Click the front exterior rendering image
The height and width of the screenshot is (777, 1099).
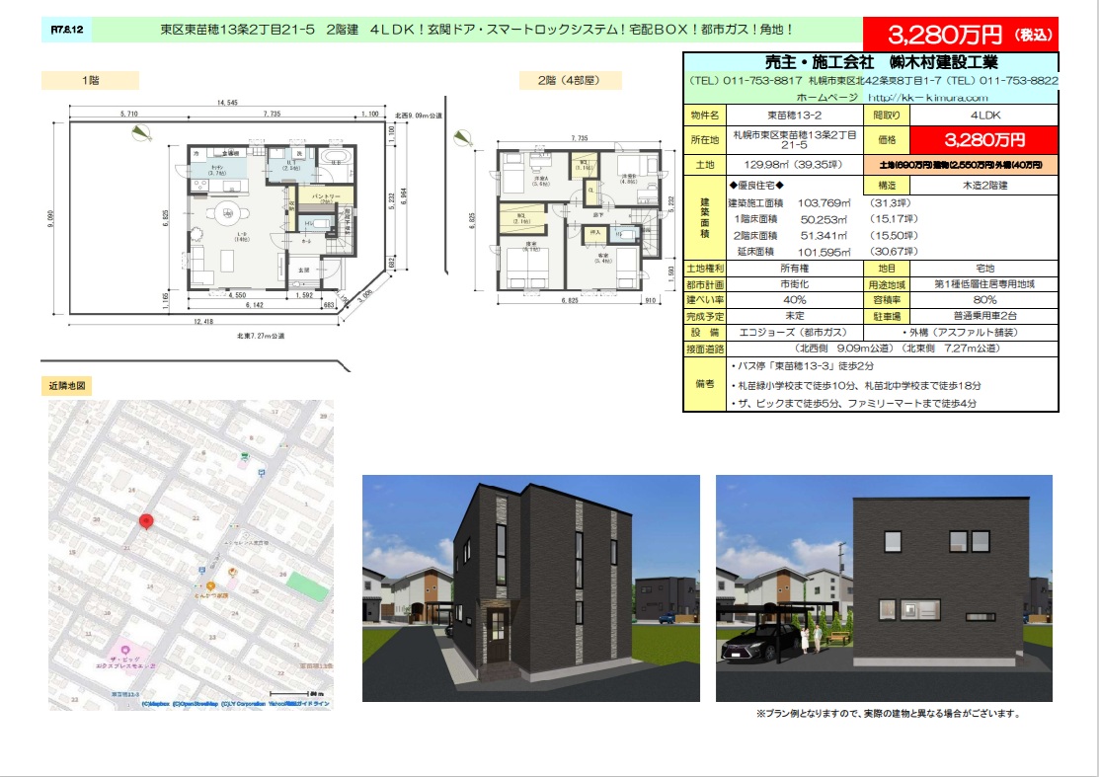[x=530, y=587]
